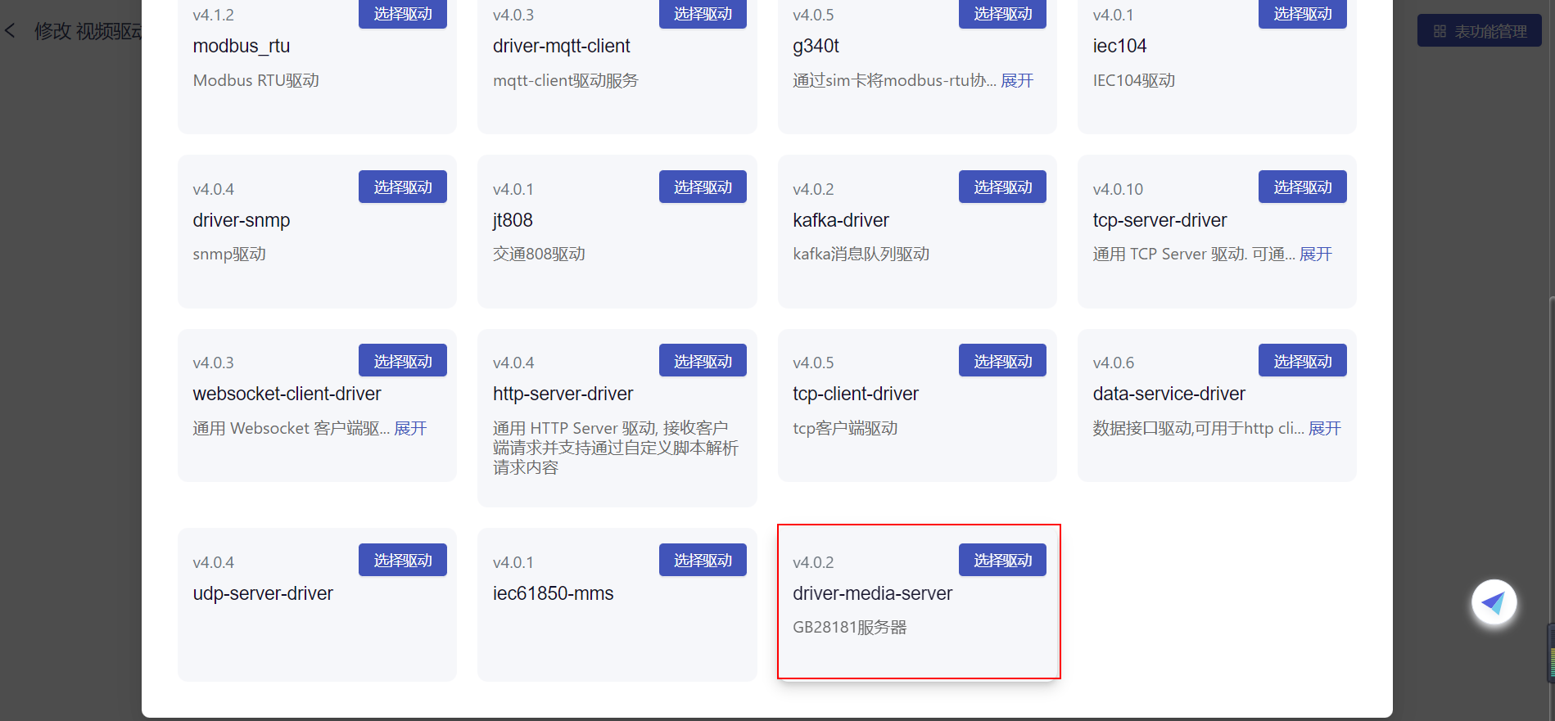1555x721 pixels.
Task: Expand data-service-driver description
Action: coord(1325,428)
